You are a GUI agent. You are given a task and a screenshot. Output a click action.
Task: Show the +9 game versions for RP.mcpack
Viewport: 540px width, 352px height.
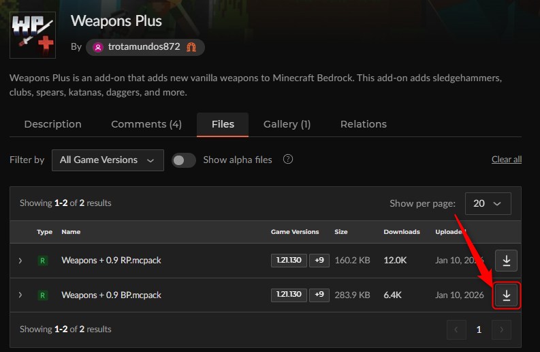[319, 260]
